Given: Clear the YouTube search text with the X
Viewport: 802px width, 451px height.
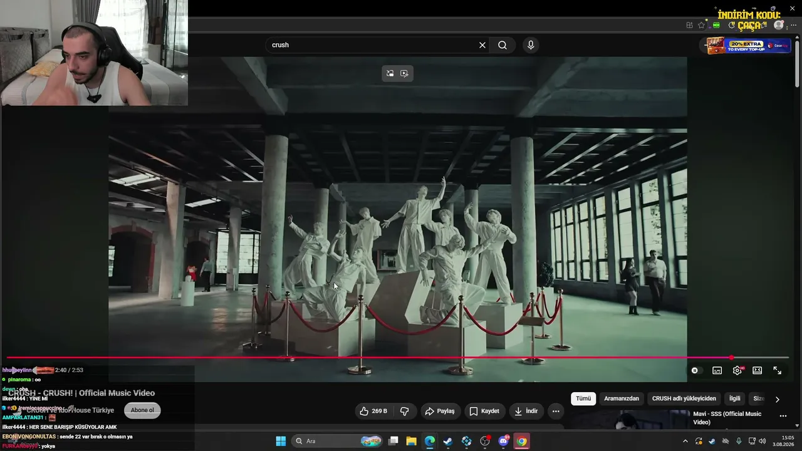Looking at the screenshot, I should tap(482, 45).
